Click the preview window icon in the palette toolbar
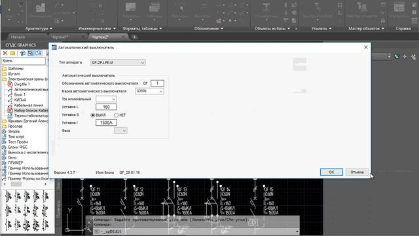Viewport: 419px width, 236px height. pyautogui.click(x=39, y=53)
